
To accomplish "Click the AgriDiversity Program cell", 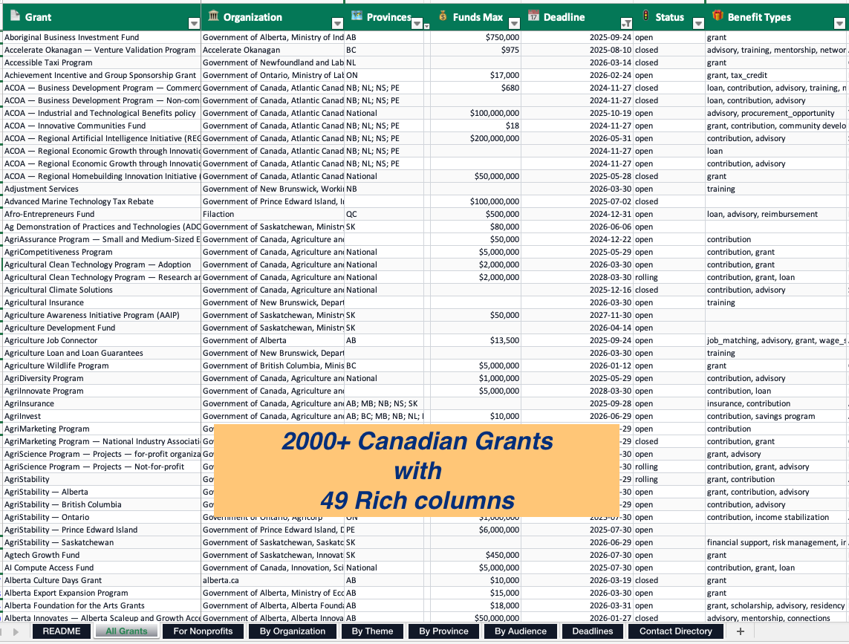I will tap(102, 379).
